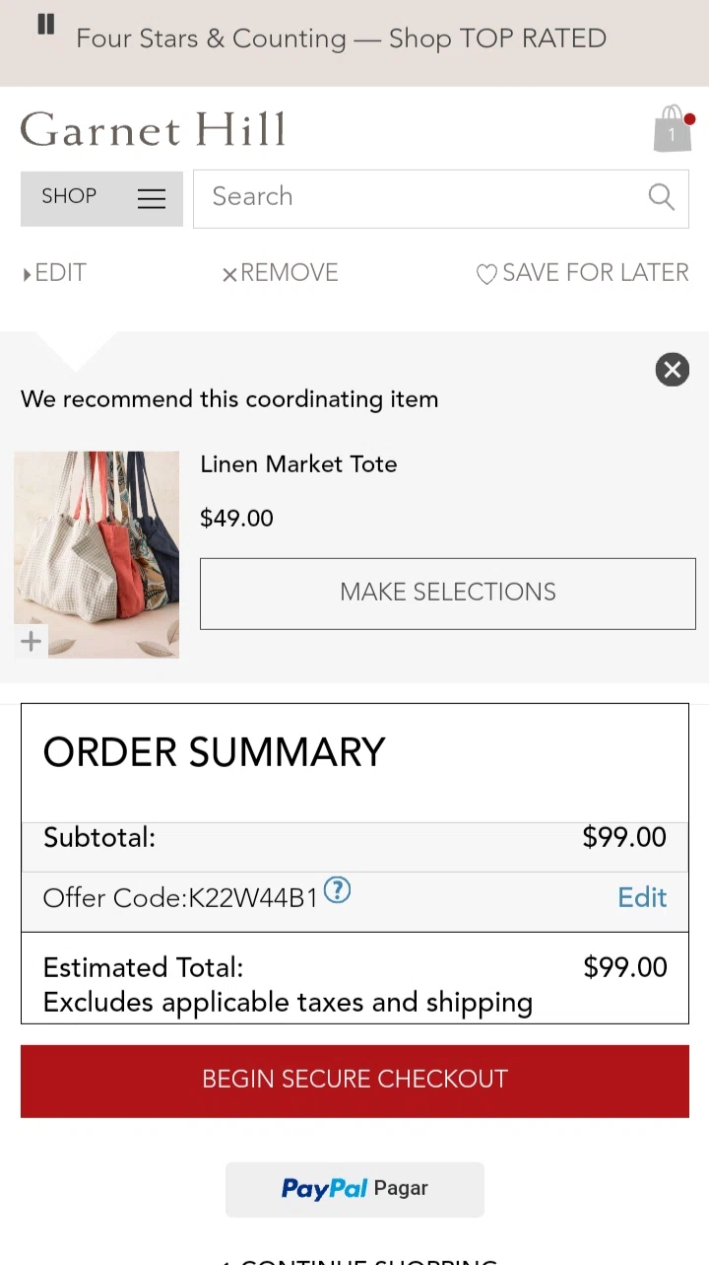Pause the promo banner rotation
Image resolution: width=709 pixels, height=1265 pixels.
tap(45, 26)
